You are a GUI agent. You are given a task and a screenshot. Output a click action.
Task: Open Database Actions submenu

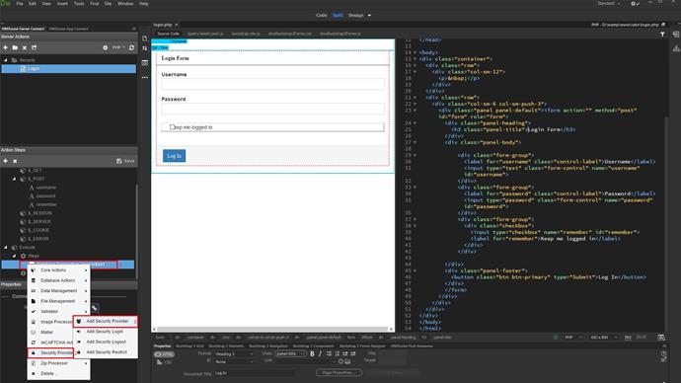pyautogui.click(x=58, y=280)
